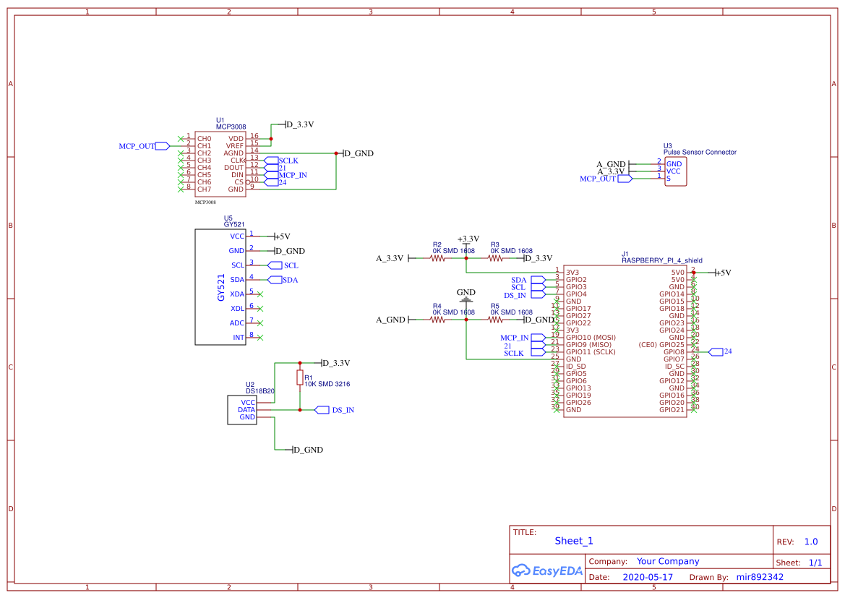Click the GPIO9 (MISO) pin label
Viewport: 845px width, 598px height.
(x=588, y=345)
